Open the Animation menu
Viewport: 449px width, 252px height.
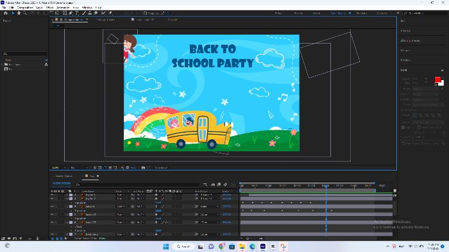pyautogui.click(x=63, y=8)
